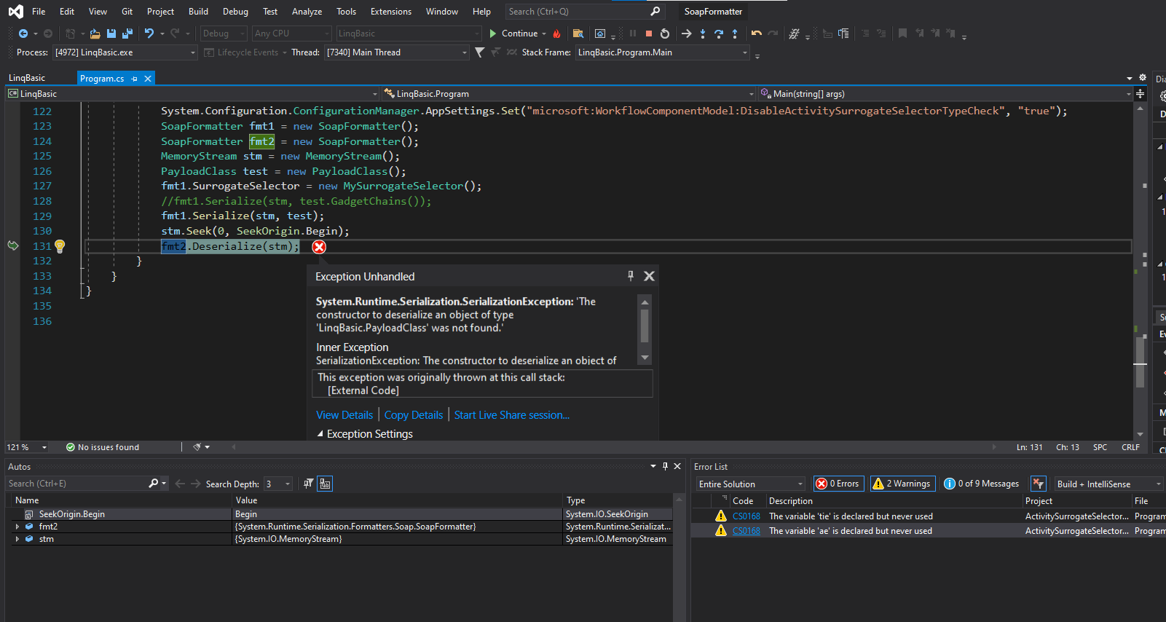
Task: Expand the stm variable in Autos
Action: 17,539
